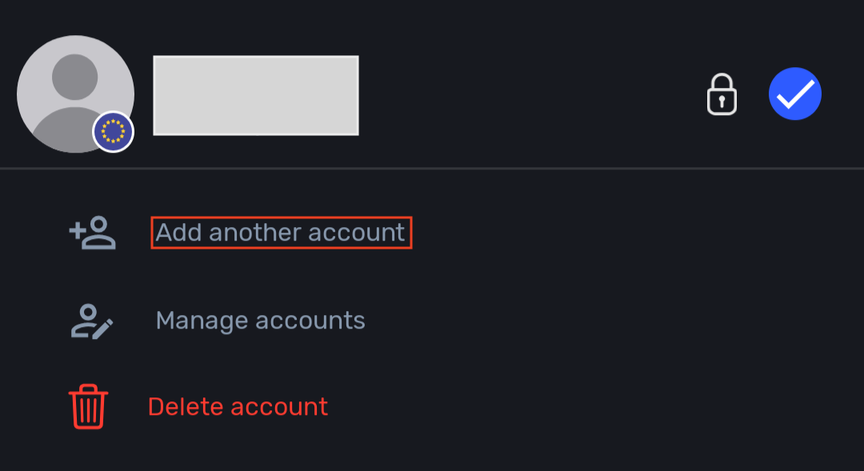This screenshot has height=471, width=864.
Task: Click the pencil on manage accounts icon
Action: pos(103,328)
